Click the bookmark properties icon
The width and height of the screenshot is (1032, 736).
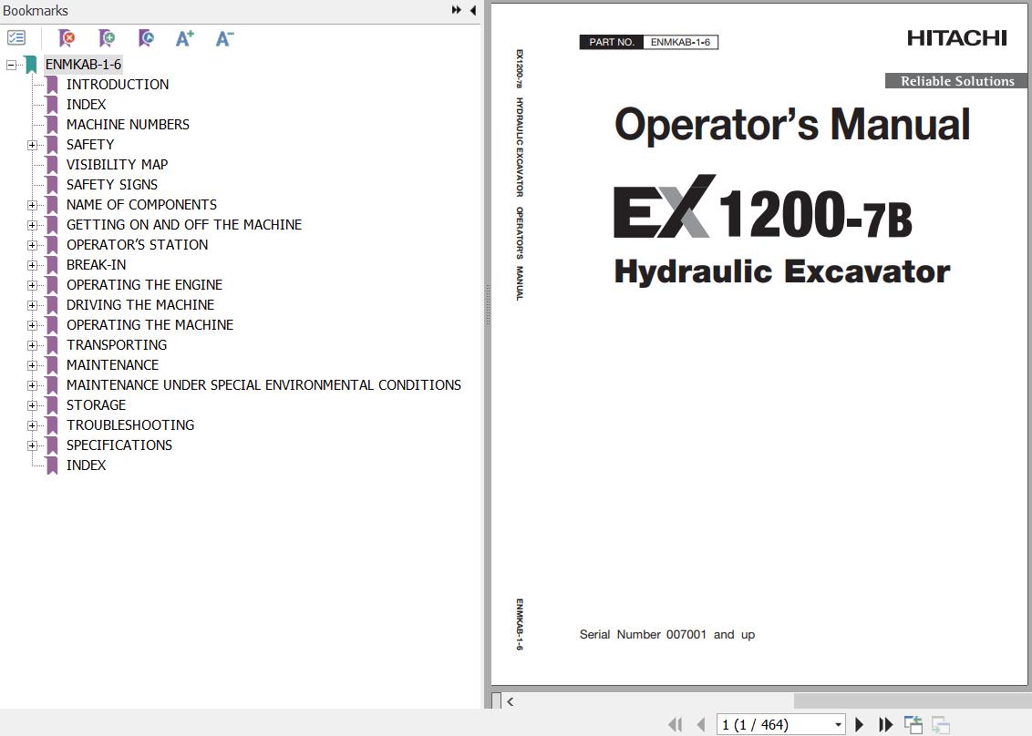pyautogui.click(x=146, y=38)
